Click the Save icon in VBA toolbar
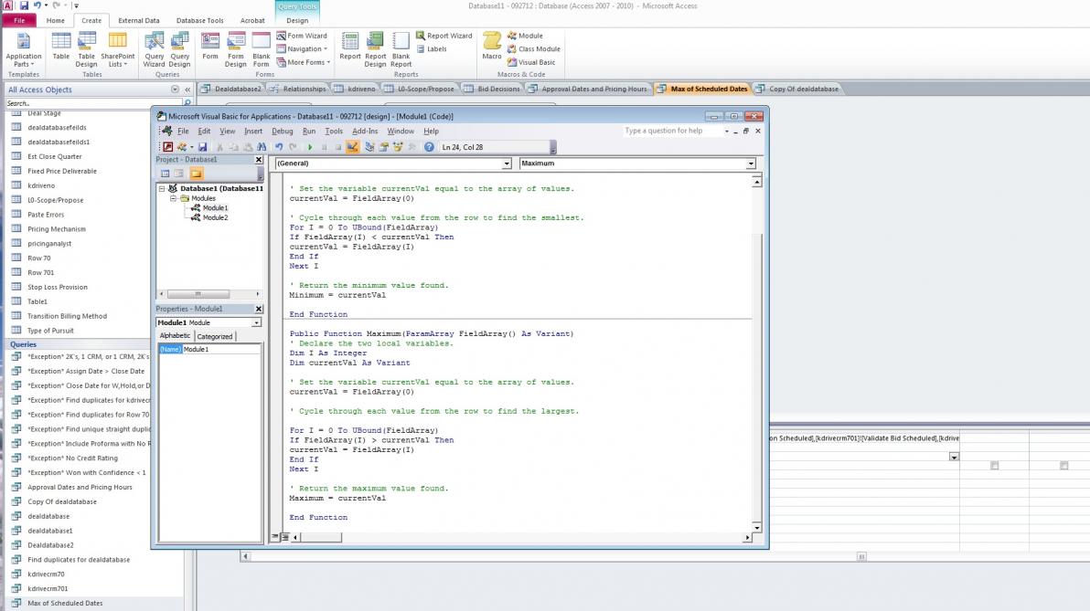This screenshot has height=611, width=1090. 202,147
